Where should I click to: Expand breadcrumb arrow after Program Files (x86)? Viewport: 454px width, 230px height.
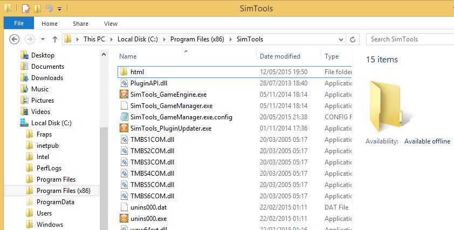click(x=231, y=40)
